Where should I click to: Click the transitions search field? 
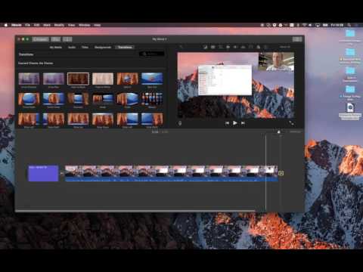coord(152,54)
